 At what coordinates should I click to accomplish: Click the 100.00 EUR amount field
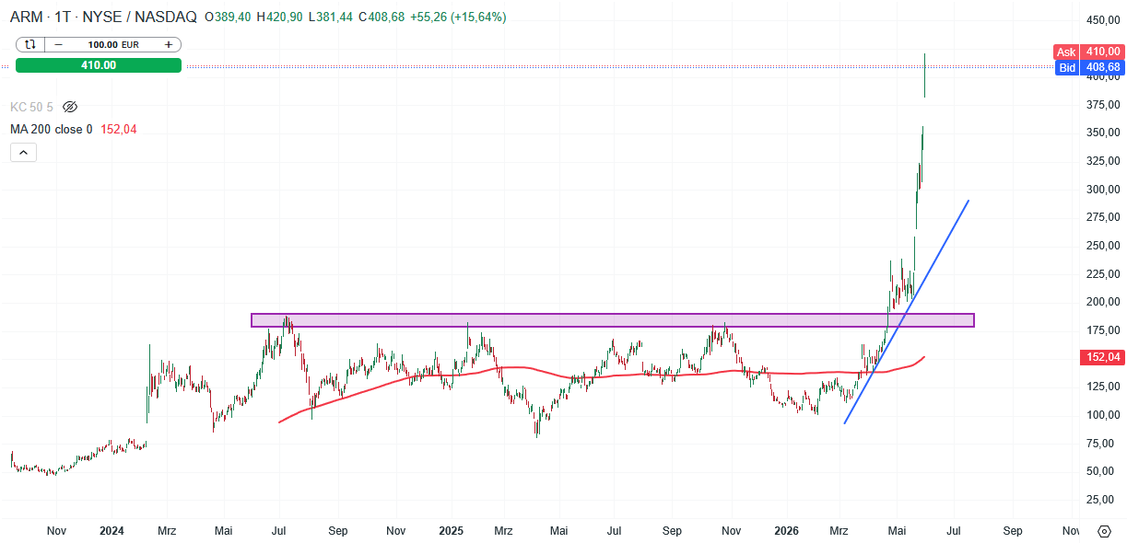pos(113,44)
